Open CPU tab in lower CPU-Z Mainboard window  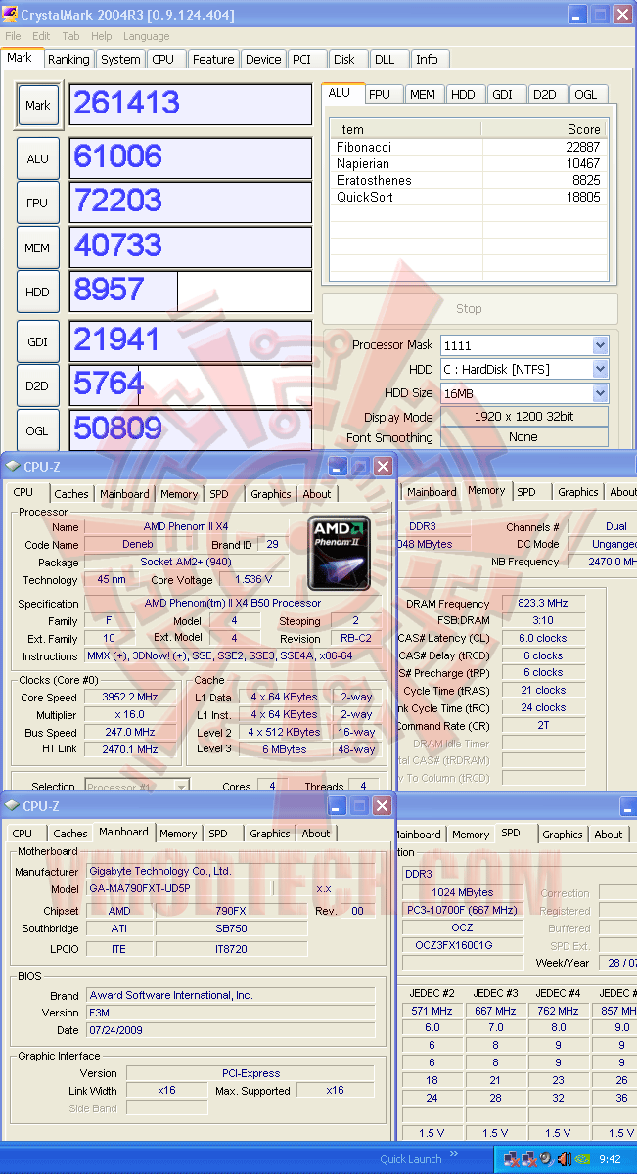[x=23, y=834]
